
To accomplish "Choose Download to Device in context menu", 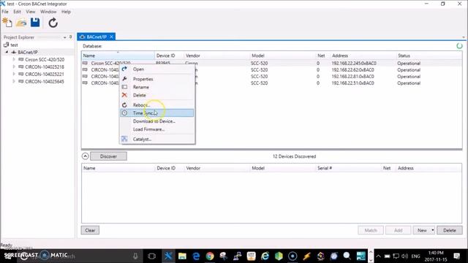I will [x=157, y=121].
